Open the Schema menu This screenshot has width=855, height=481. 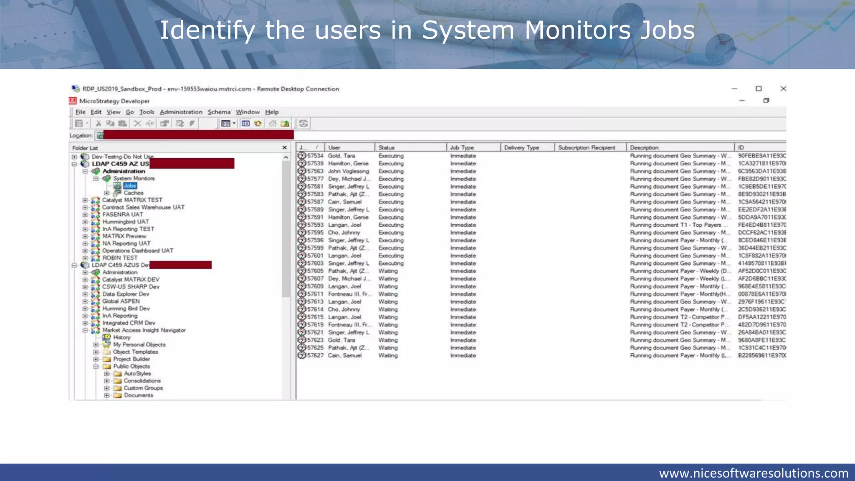219,112
